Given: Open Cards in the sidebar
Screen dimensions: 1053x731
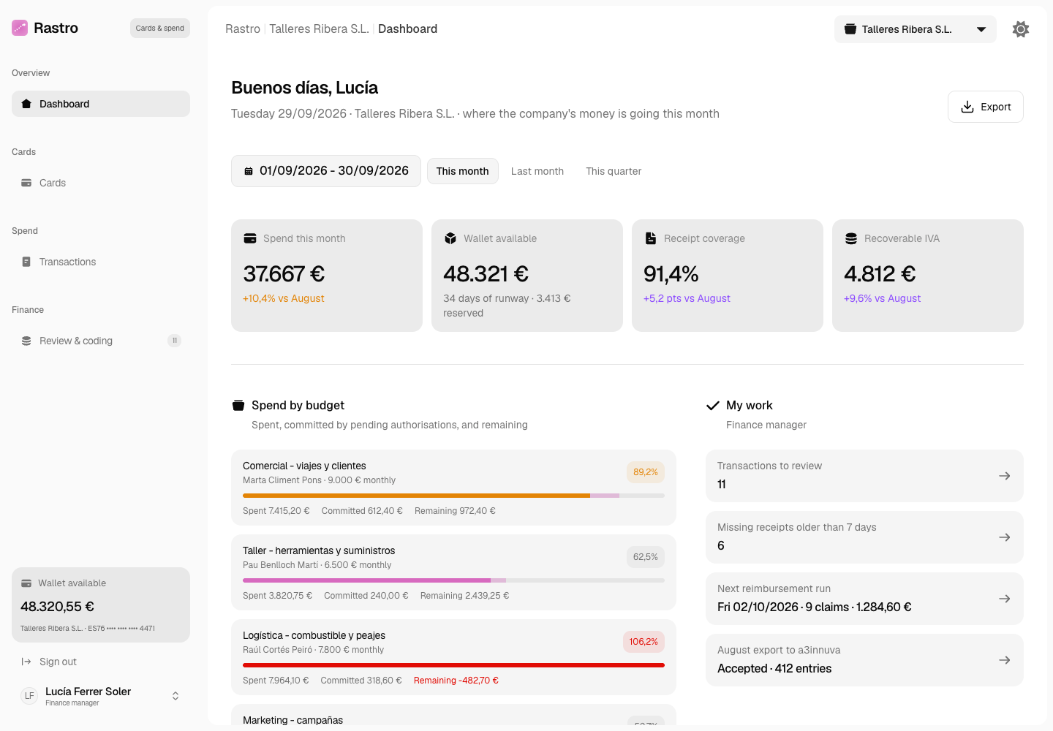Looking at the screenshot, I should pyautogui.click(x=101, y=183).
